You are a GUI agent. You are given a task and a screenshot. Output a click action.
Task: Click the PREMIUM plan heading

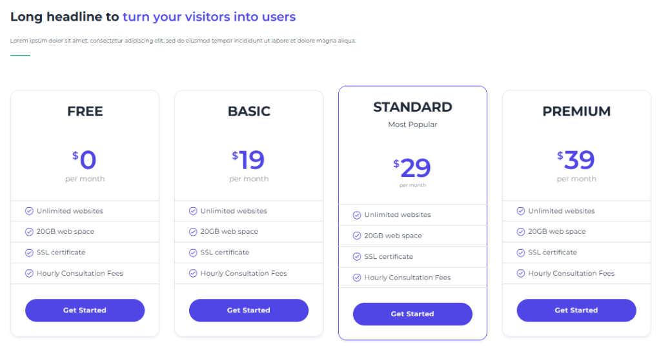(x=576, y=111)
